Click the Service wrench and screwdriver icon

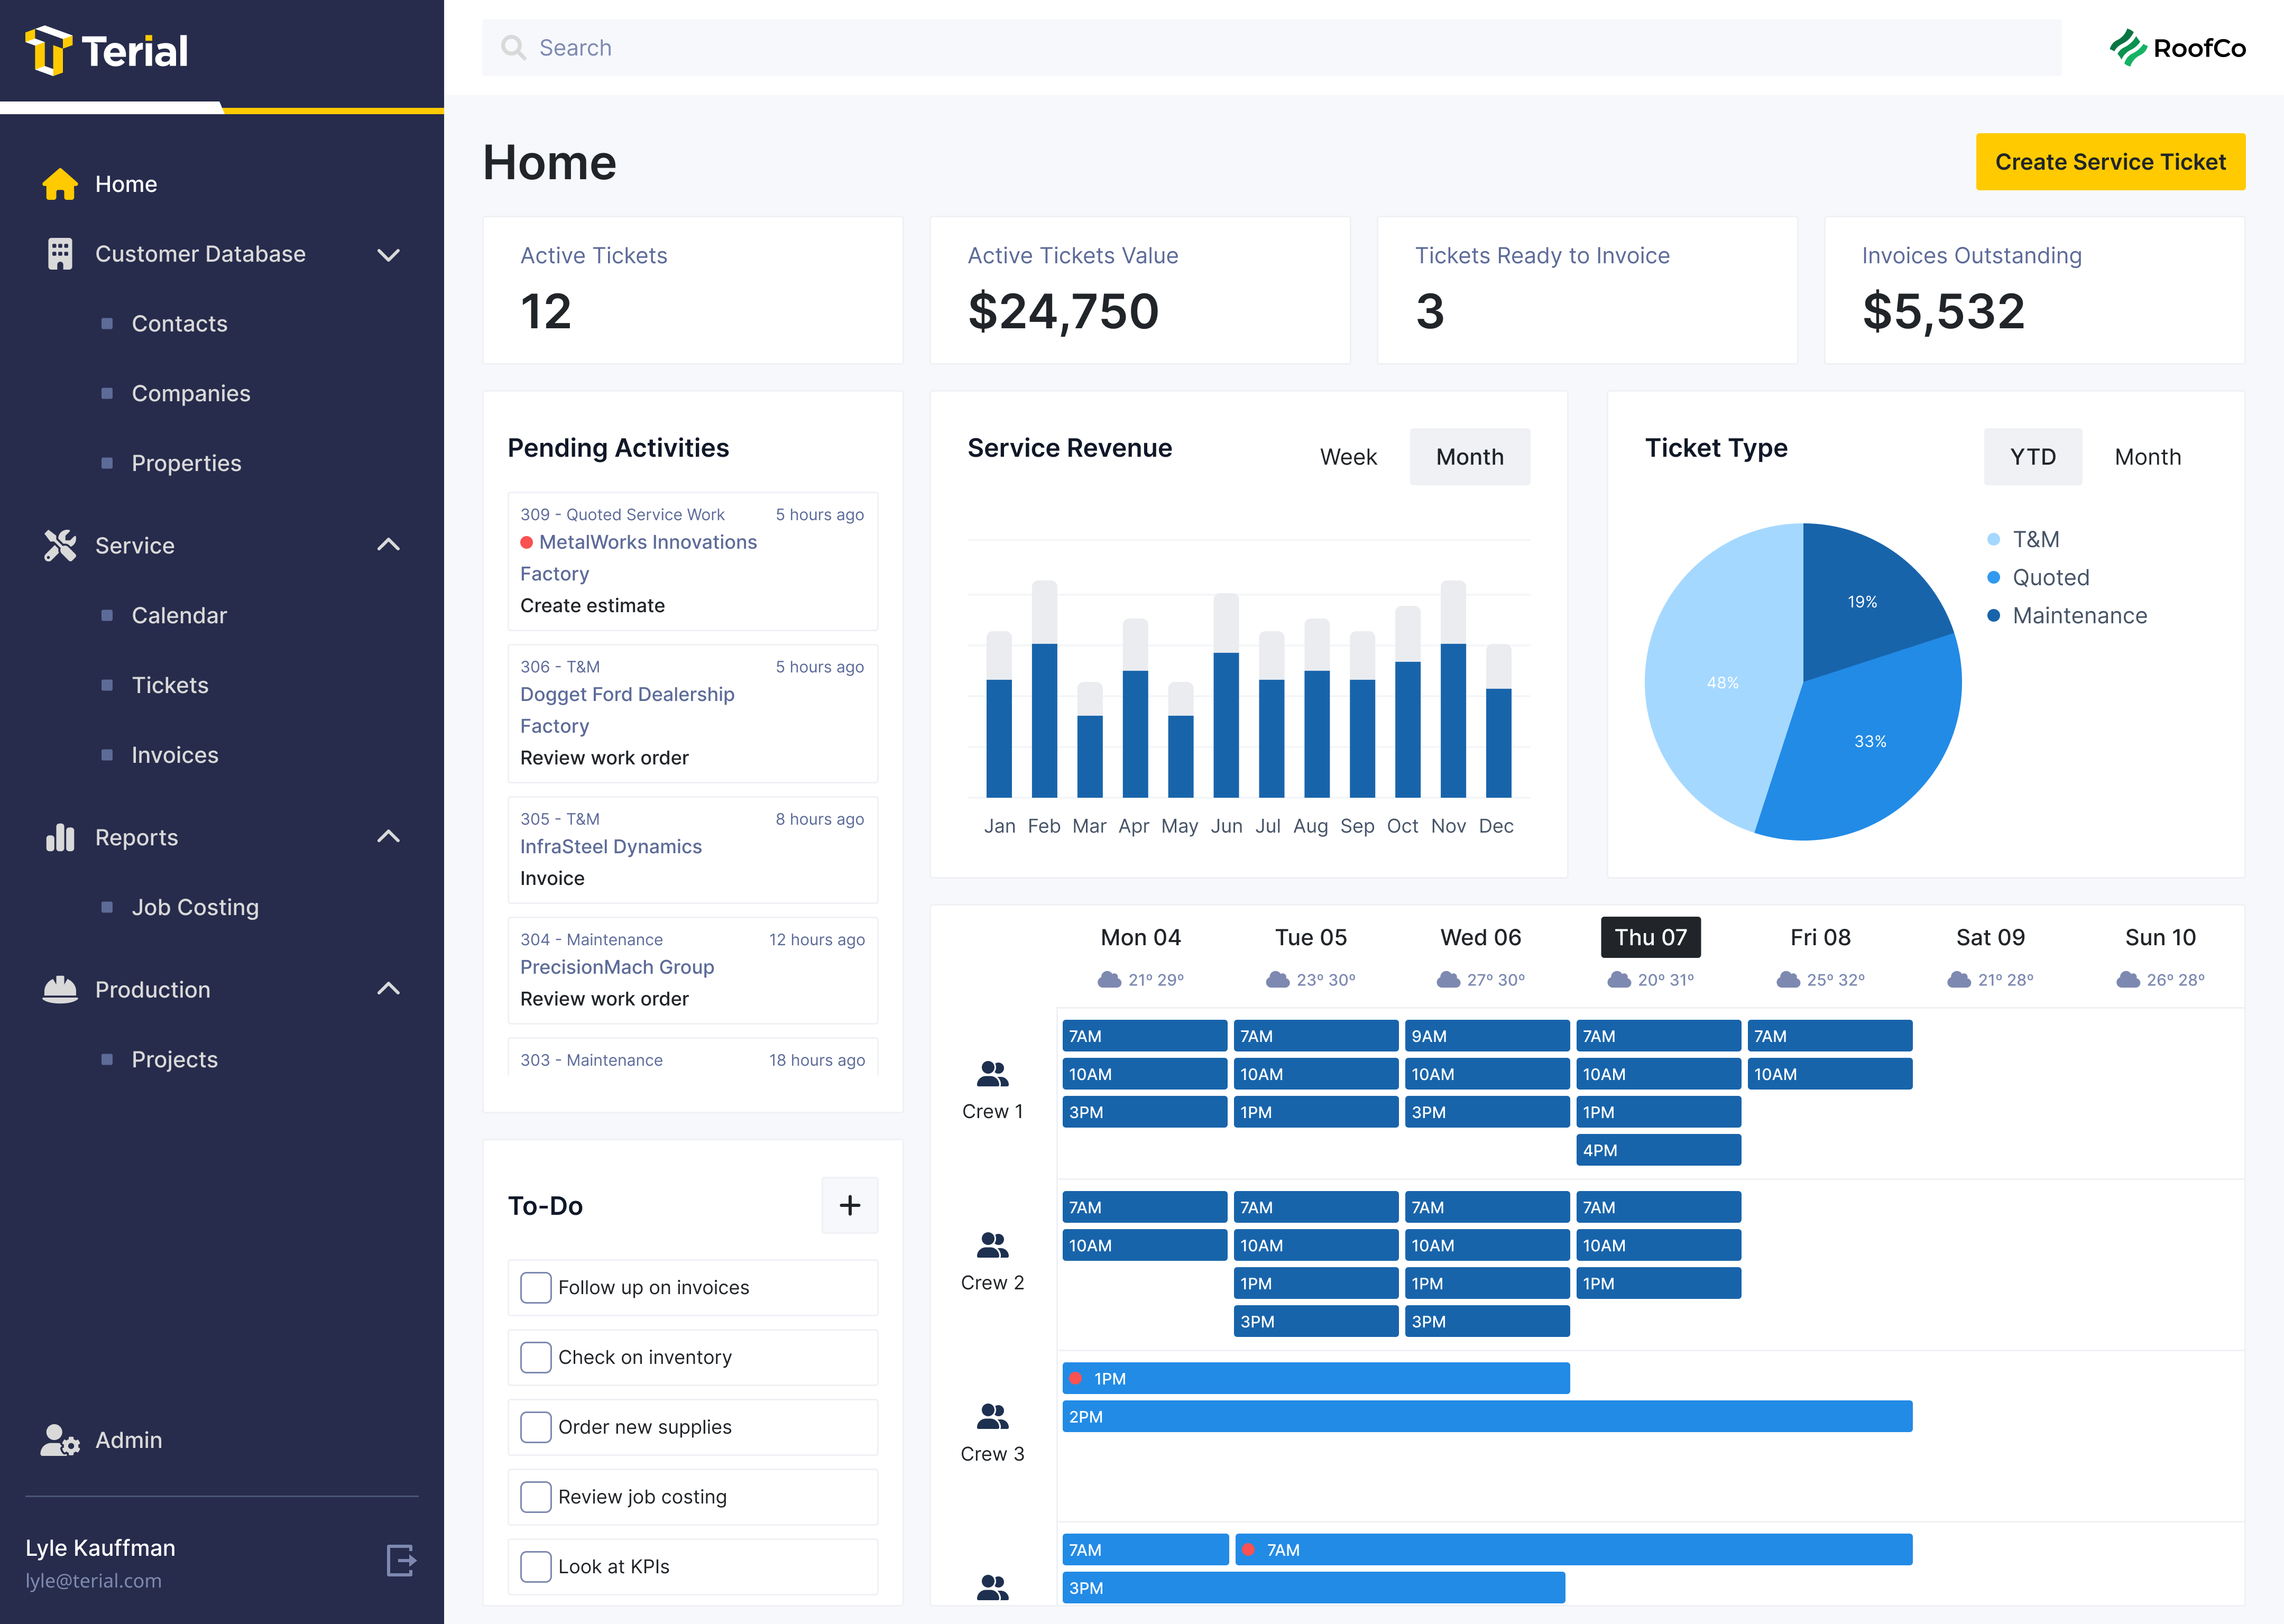click(60, 545)
